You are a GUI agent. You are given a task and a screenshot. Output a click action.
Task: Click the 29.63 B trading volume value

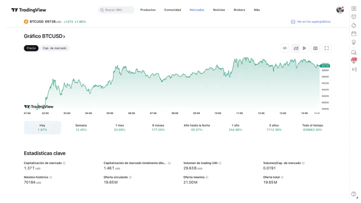(193, 168)
